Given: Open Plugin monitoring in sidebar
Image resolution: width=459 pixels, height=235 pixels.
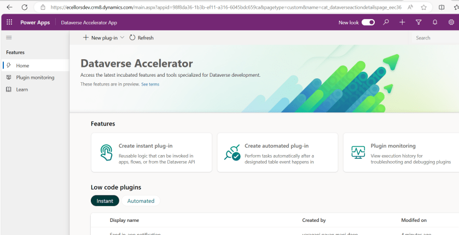Looking at the screenshot, I should pyautogui.click(x=35, y=78).
